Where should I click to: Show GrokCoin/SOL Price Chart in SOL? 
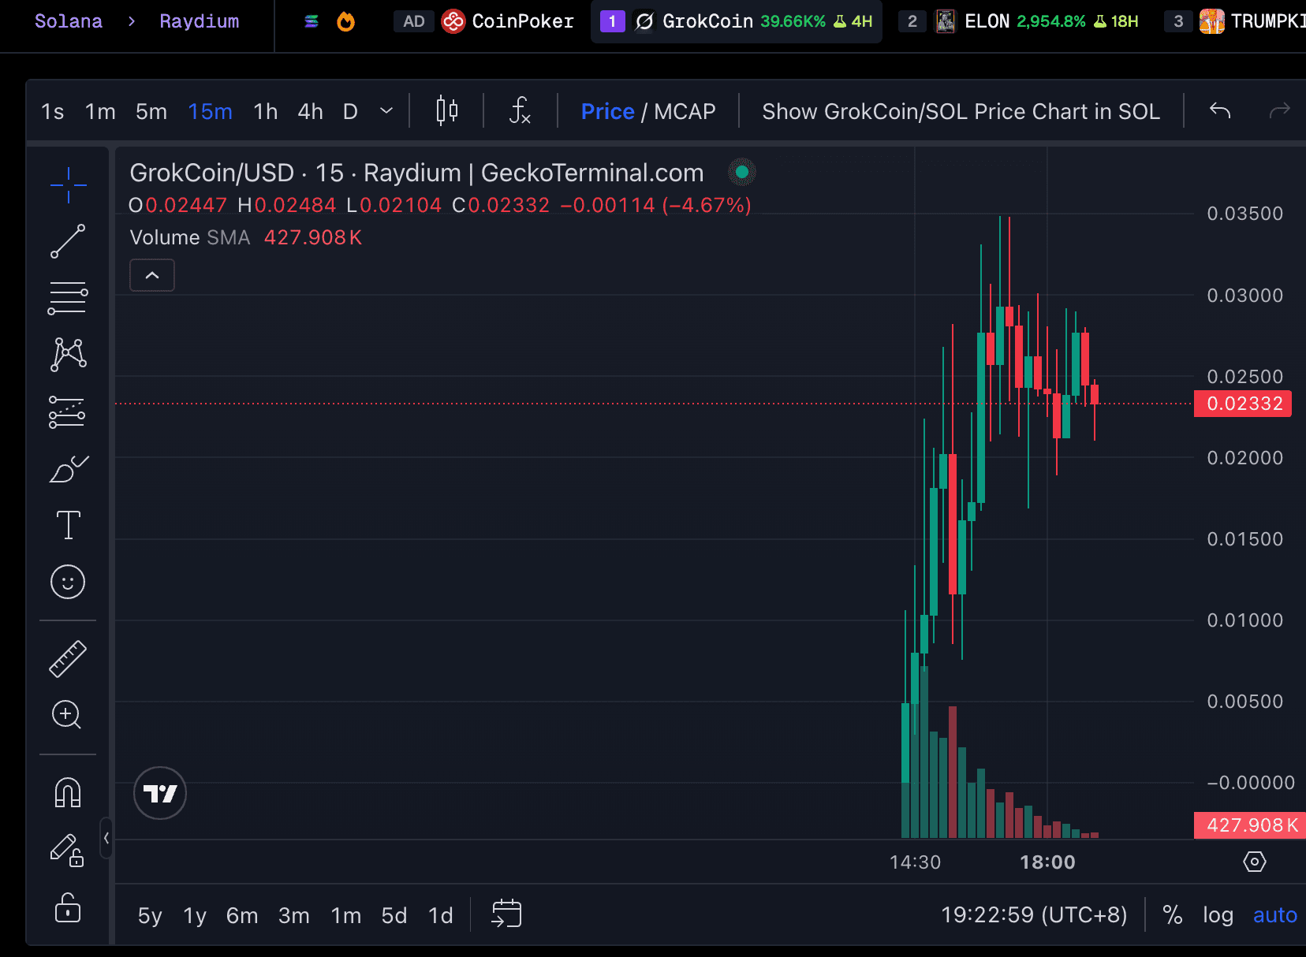pyautogui.click(x=961, y=111)
